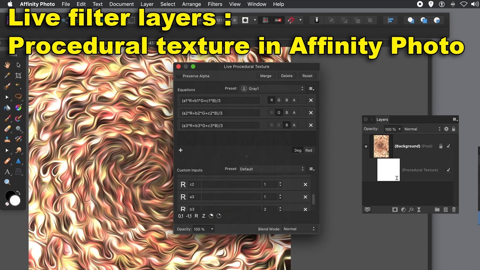480x270 pixels.
Task: Select the Healing bandage tool
Action: (x=7, y=161)
